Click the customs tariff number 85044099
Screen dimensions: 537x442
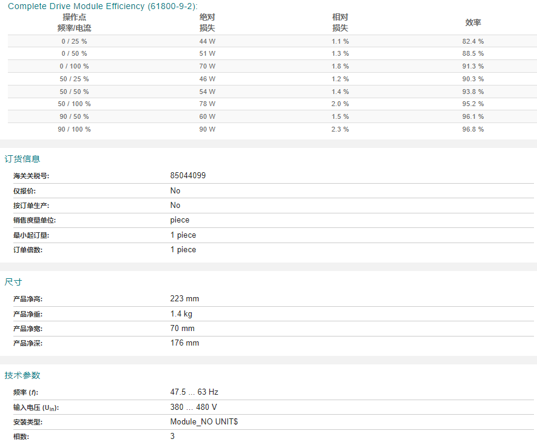tap(188, 175)
